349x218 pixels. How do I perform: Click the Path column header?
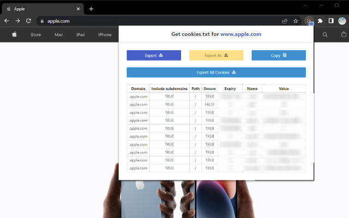(x=195, y=88)
